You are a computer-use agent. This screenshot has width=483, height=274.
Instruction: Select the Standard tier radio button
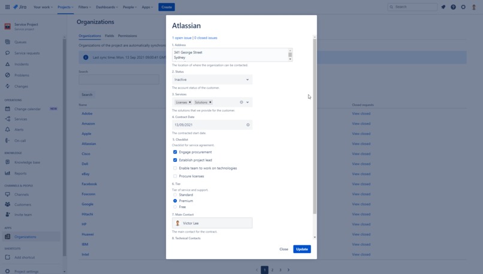tap(175, 195)
